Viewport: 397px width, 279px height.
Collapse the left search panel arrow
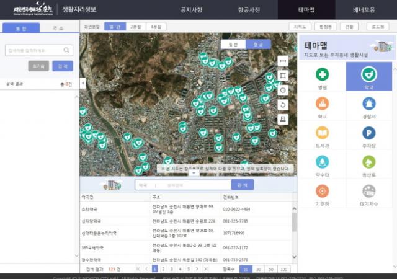coord(83,82)
